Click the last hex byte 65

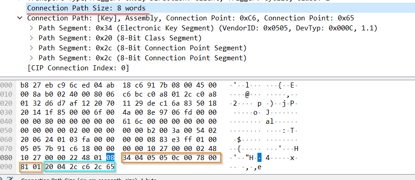(x=110, y=167)
